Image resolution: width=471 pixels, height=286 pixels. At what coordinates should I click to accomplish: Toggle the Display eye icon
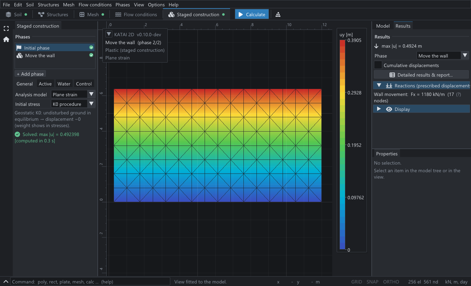(x=389, y=109)
